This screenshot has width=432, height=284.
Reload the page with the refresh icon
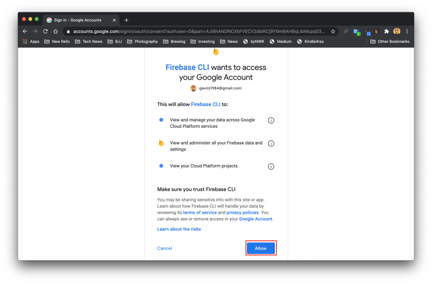[45, 31]
